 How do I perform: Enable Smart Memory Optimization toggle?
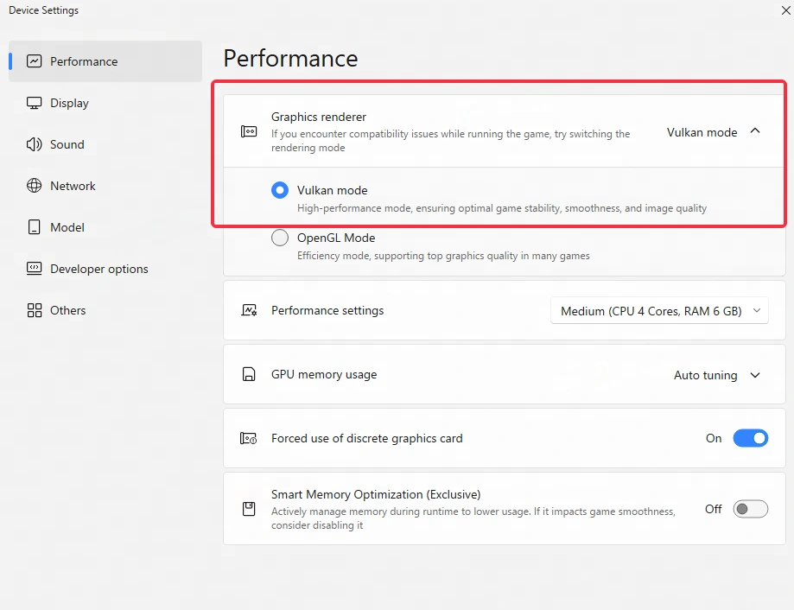click(751, 509)
